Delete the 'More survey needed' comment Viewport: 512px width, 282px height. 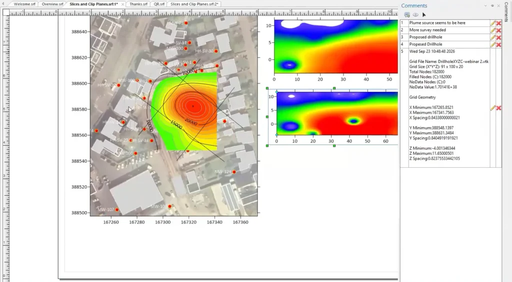coord(498,30)
